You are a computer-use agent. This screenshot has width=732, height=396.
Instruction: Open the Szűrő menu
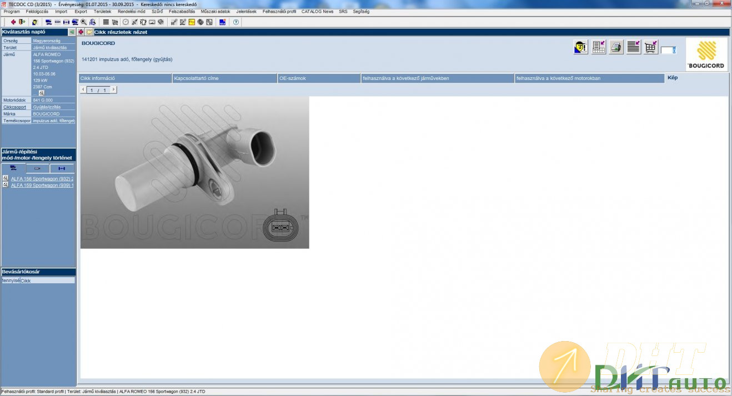157,11
